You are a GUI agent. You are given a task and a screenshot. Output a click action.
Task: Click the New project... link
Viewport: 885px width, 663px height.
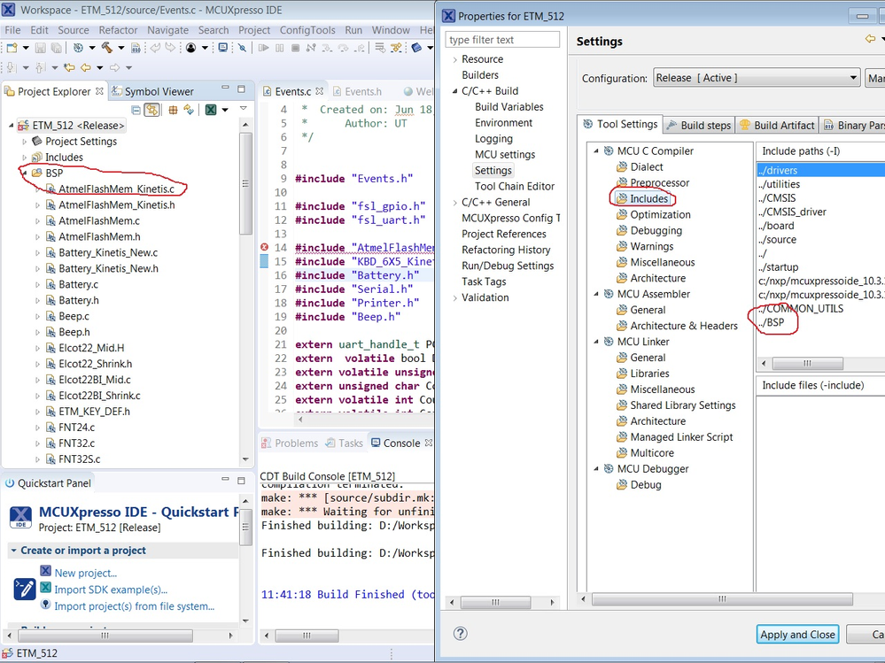[x=86, y=573]
